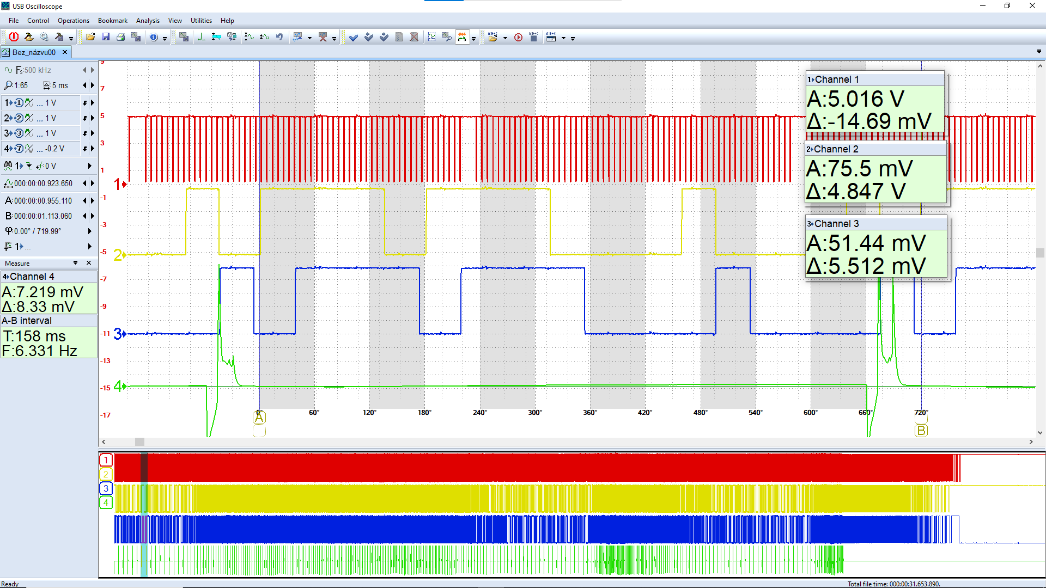Open the Measure panel dropdown arrow

click(76, 263)
